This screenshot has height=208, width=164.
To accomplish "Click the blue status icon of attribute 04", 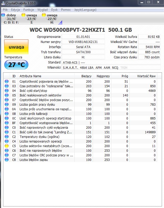I will tap(7, 91).
